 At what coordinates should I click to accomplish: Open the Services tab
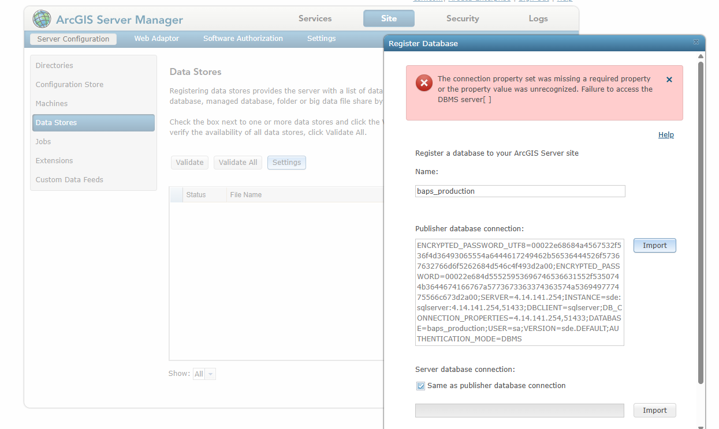coord(315,18)
